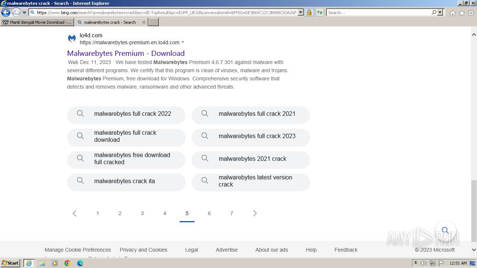Open the Home page icon
The image size is (477, 268).
452,13
